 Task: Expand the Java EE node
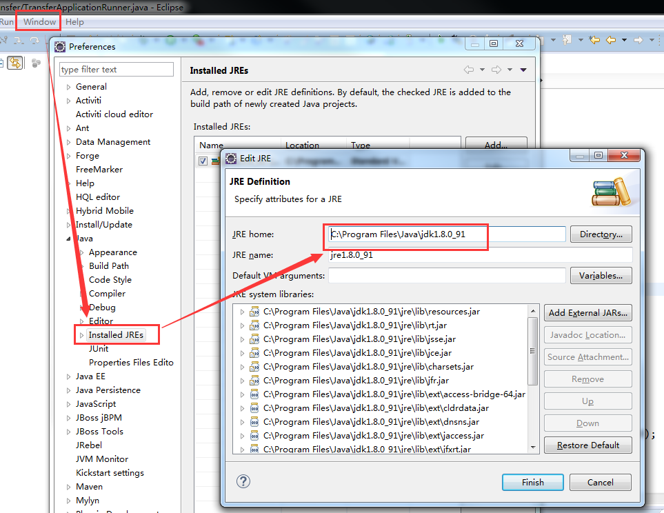click(68, 376)
